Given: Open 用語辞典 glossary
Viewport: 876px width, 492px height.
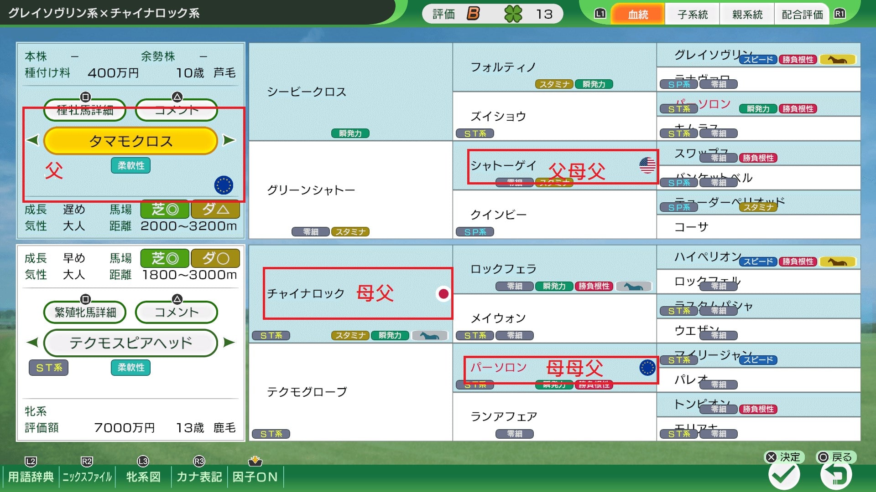Looking at the screenshot, I should click(31, 477).
